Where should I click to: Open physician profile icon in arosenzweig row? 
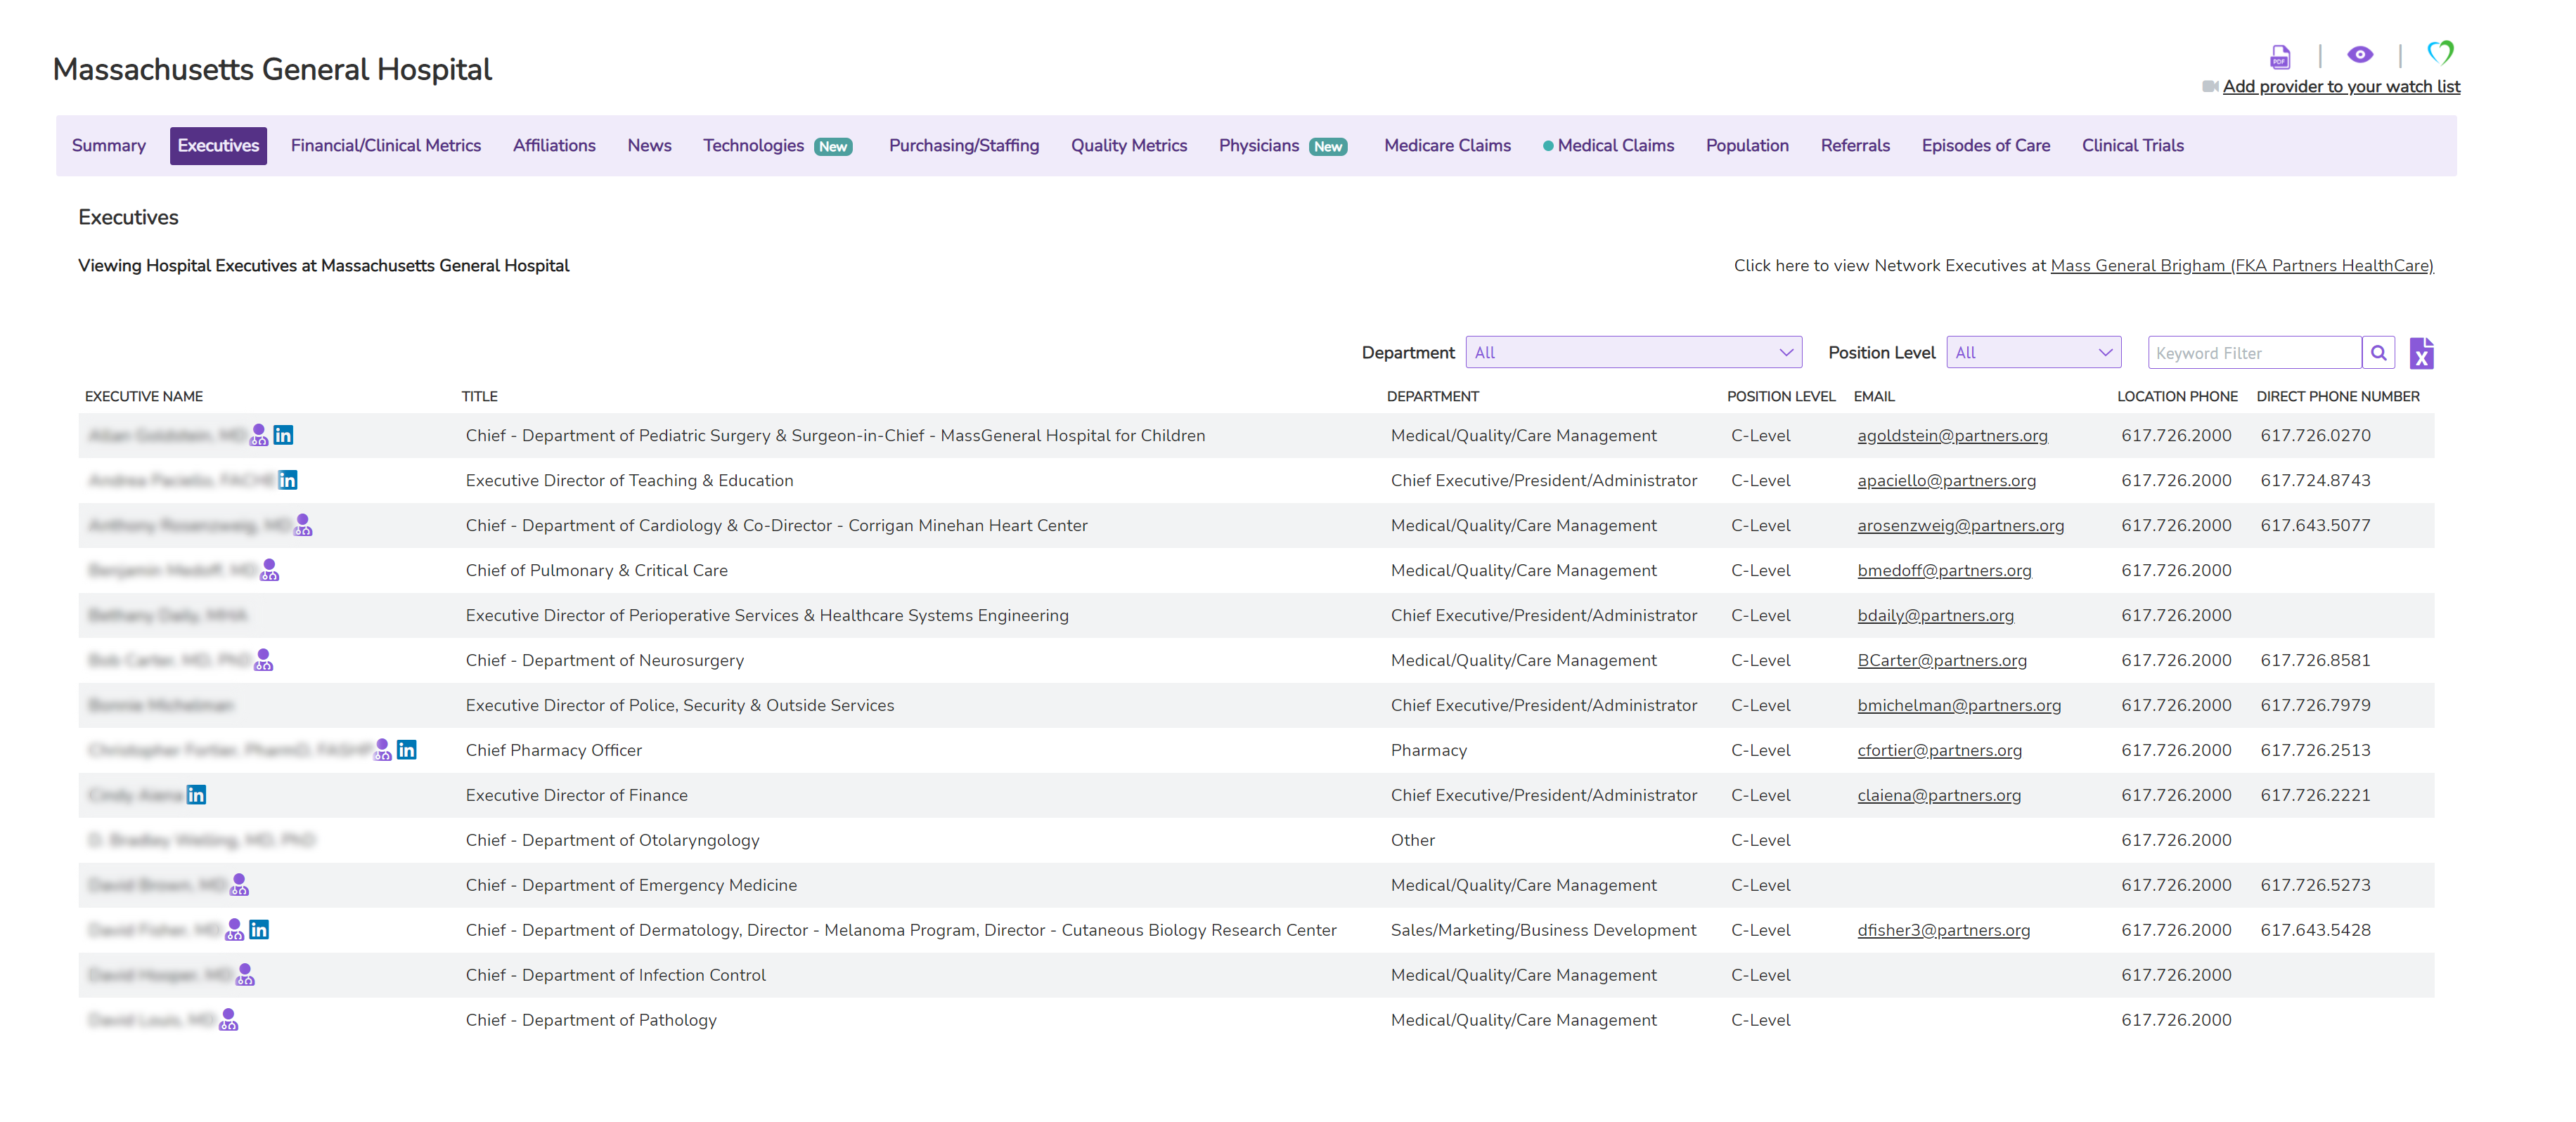click(x=303, y=525)
